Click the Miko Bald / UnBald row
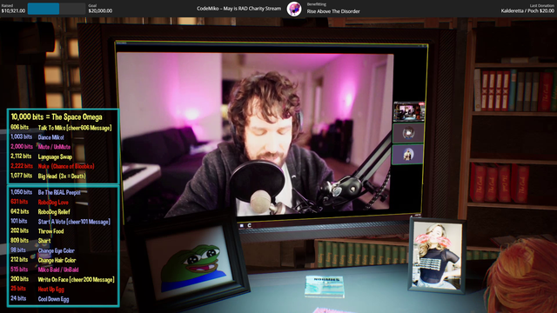The image size is (557, 313). (44, 270)
